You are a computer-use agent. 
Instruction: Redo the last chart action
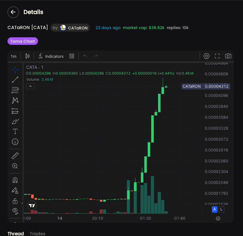[x=96, y=56]
